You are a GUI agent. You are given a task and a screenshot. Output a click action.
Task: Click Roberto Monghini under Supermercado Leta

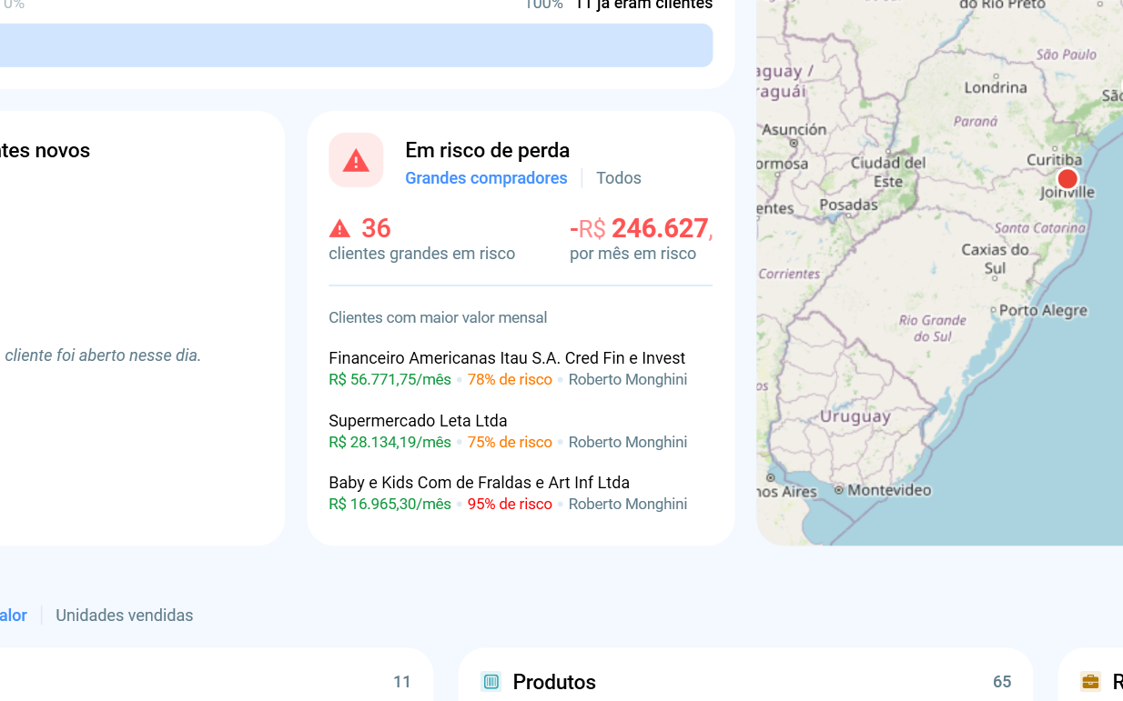tap(628, 442)
